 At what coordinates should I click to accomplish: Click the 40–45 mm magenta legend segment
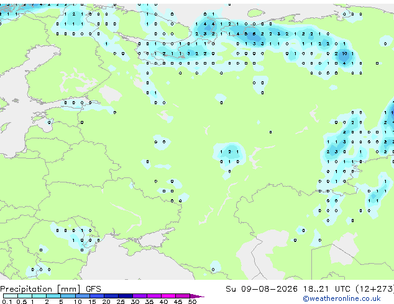(168, 296)
